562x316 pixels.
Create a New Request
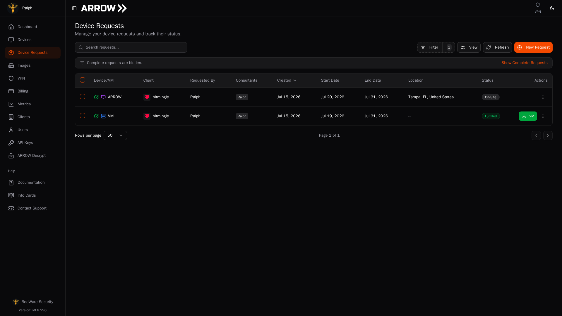pyautogui.click(x=533, y=47)
